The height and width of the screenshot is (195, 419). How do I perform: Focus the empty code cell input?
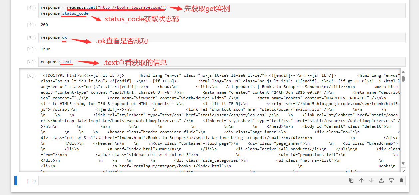click(x=222, y=181)
